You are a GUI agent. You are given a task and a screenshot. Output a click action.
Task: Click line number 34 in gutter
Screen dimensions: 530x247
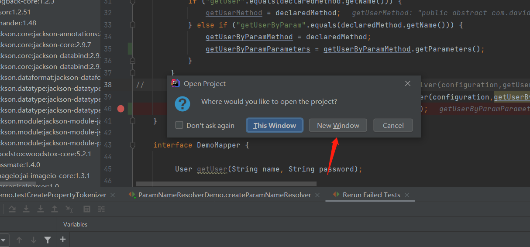click(x=108, y=37)
